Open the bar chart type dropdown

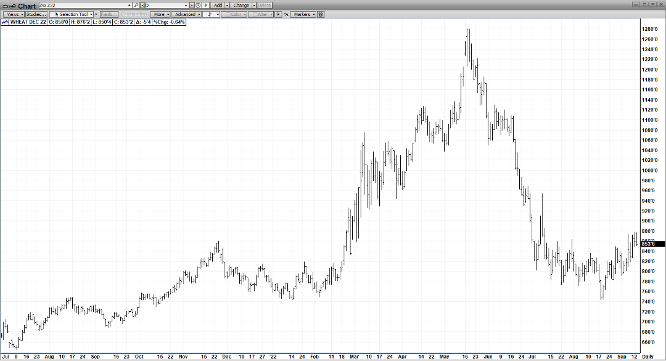(211, 14)
